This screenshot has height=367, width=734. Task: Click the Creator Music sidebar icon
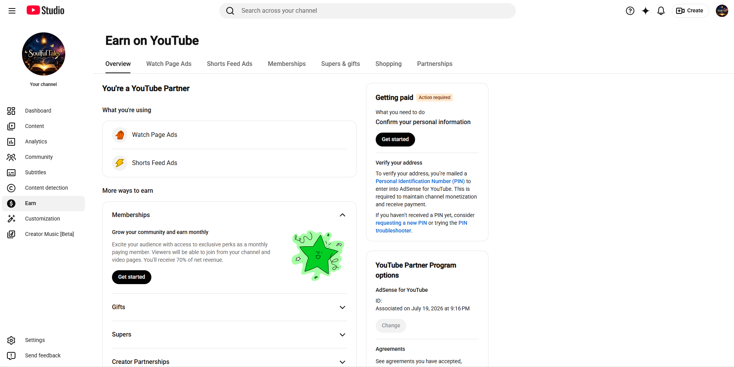11,234
